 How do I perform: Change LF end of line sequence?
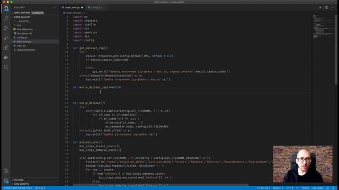pos(297,188)
